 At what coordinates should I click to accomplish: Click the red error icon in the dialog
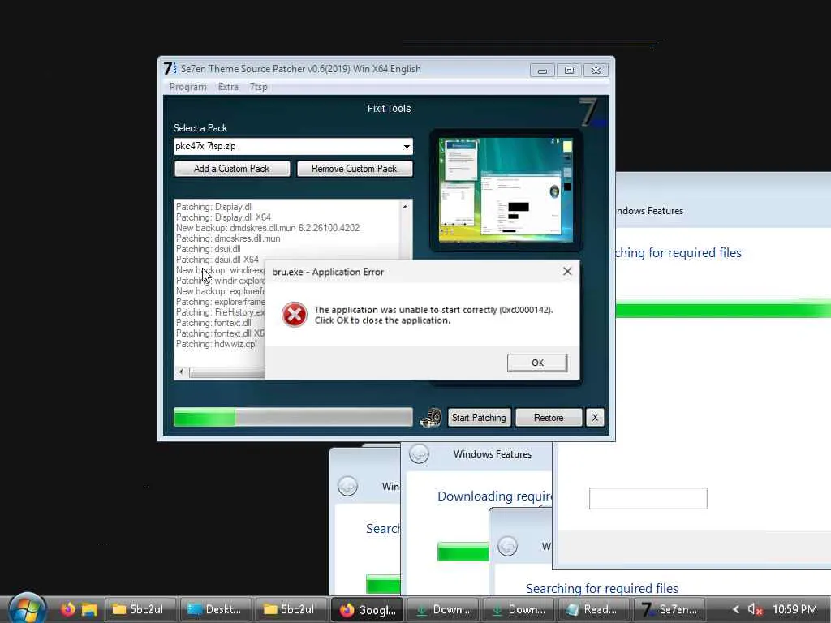click(294, 315)
